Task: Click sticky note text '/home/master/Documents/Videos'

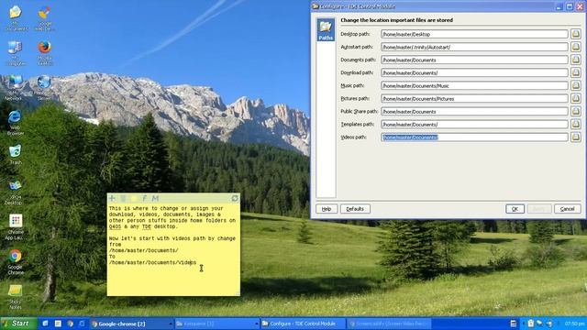Action: (x=152, y=263)
